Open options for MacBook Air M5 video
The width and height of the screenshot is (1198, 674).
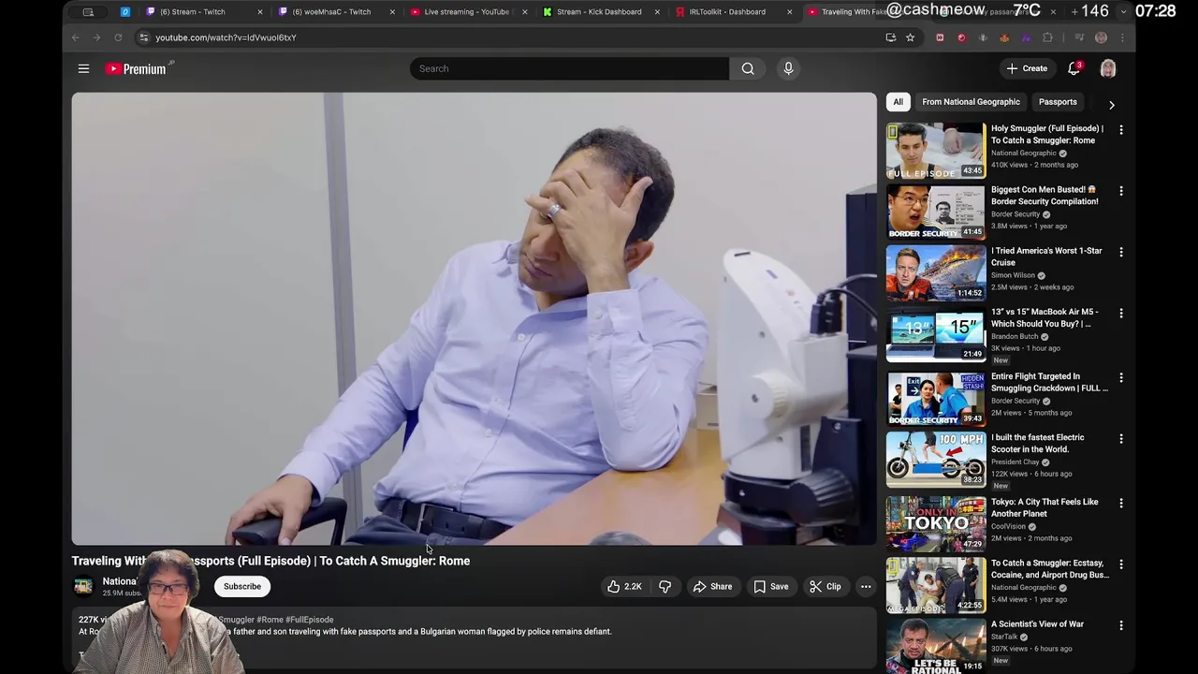tap(1121, 313)
